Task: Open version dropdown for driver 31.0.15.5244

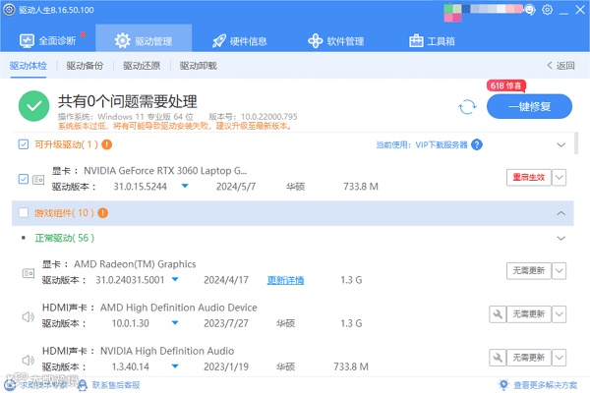Action: [x=185, y=186]
